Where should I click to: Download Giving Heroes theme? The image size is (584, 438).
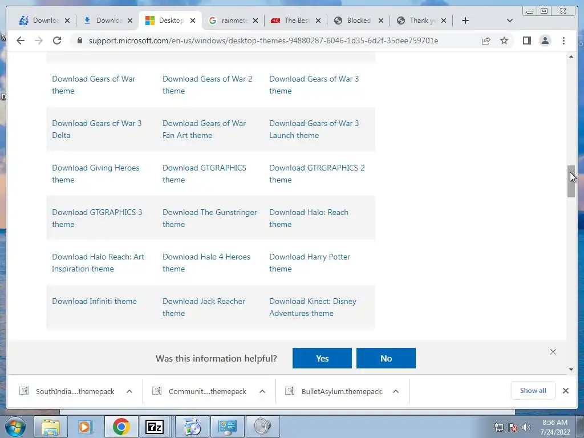(95, 173)
